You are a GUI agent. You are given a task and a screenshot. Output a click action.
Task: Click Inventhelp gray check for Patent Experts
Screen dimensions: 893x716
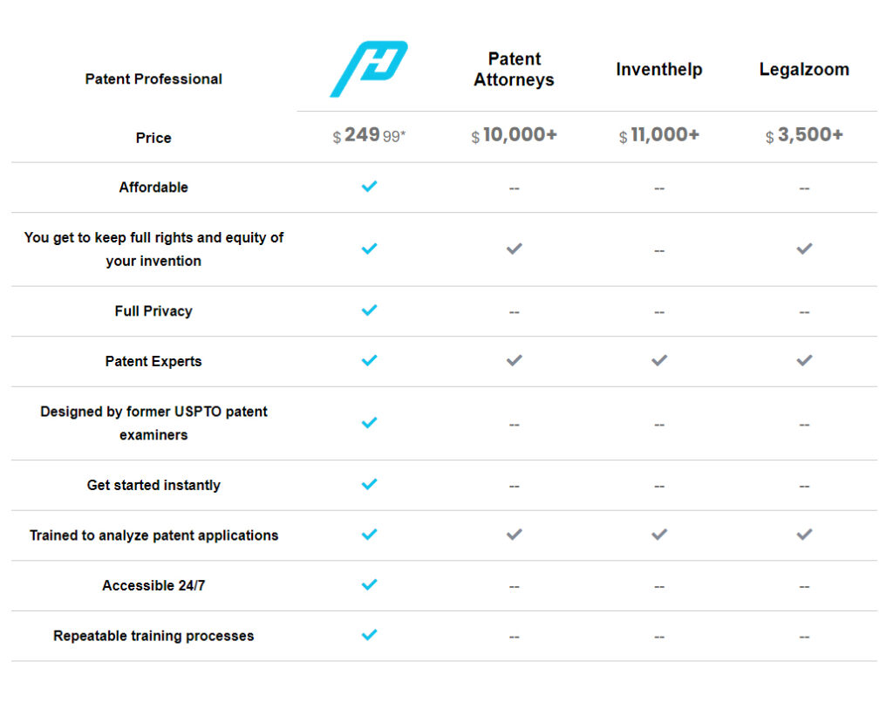click(x=659, y=360)
